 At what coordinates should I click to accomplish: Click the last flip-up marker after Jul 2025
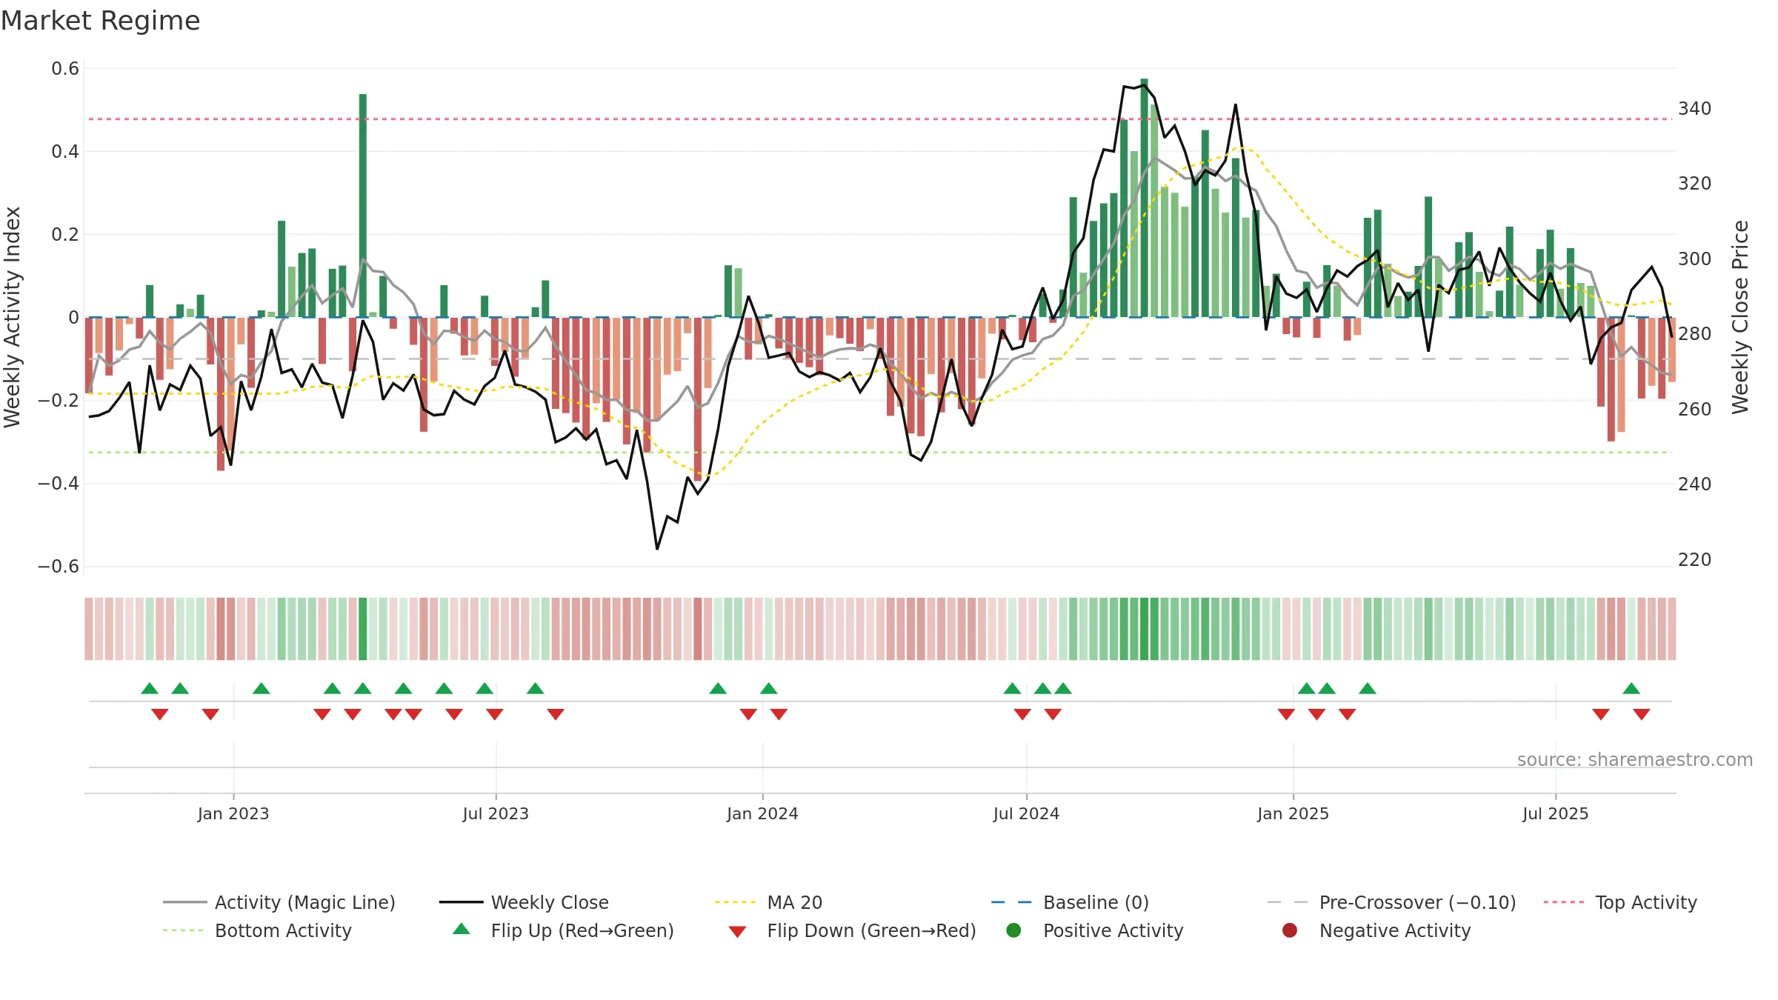[x=1631, y=688]
